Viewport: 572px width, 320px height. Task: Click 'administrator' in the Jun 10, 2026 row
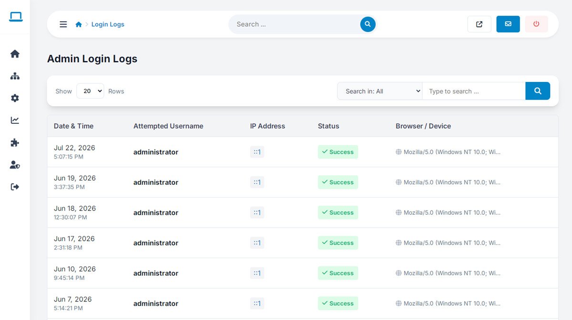tap(156, 273)
